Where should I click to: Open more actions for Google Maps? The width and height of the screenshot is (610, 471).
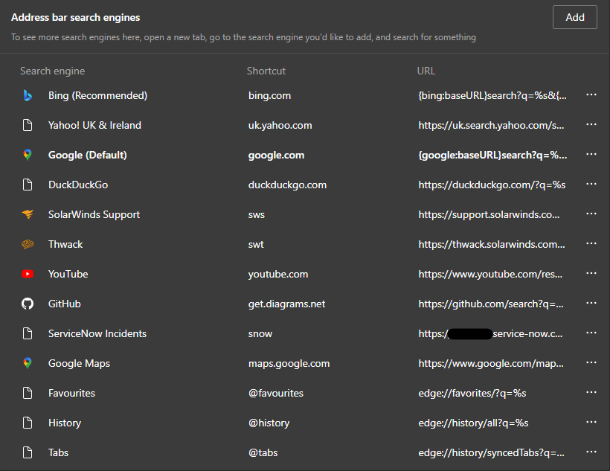pos(591,362)
